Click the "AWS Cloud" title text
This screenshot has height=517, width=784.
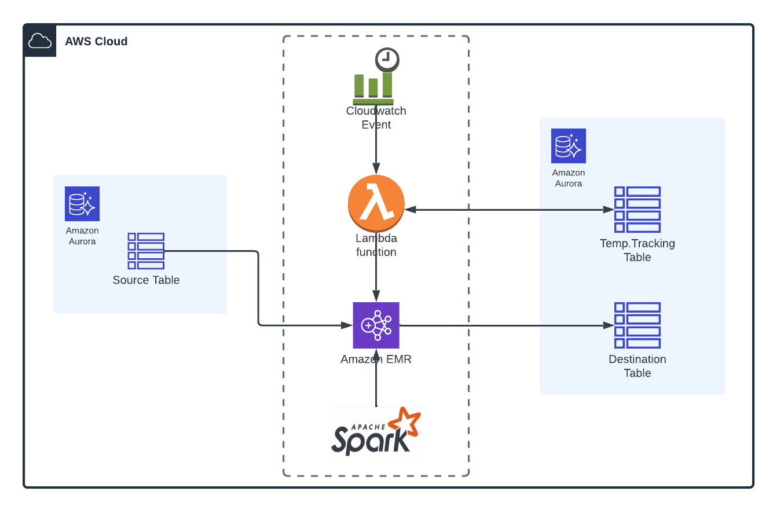(96, 42)
